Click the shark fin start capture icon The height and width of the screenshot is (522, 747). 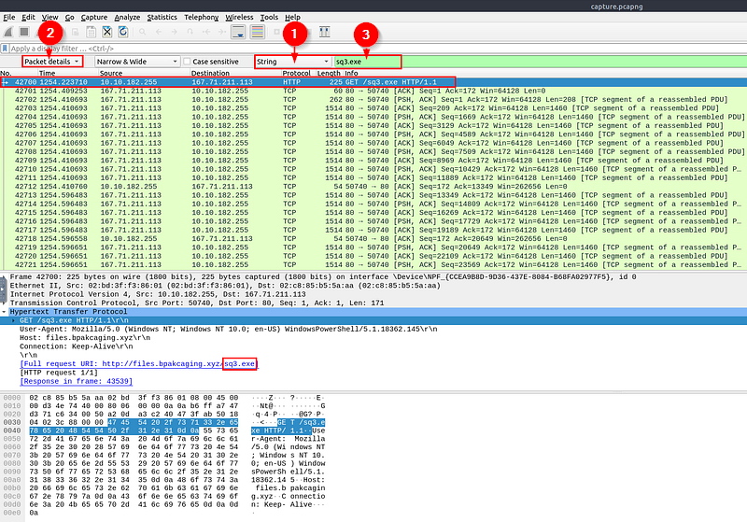(x=8, y=32)
